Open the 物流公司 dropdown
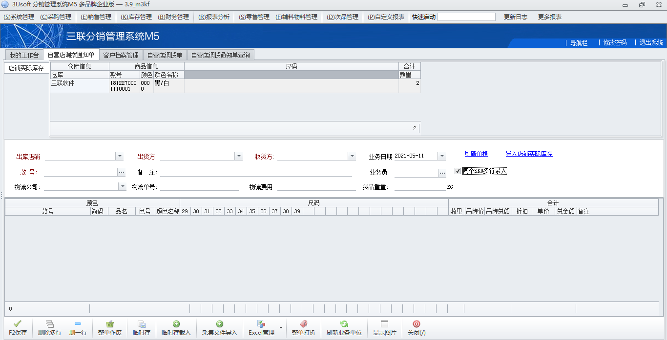 (x=122, y=186)
